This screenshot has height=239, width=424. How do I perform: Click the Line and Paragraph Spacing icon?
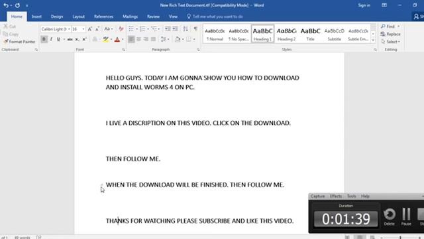(164, 39)
